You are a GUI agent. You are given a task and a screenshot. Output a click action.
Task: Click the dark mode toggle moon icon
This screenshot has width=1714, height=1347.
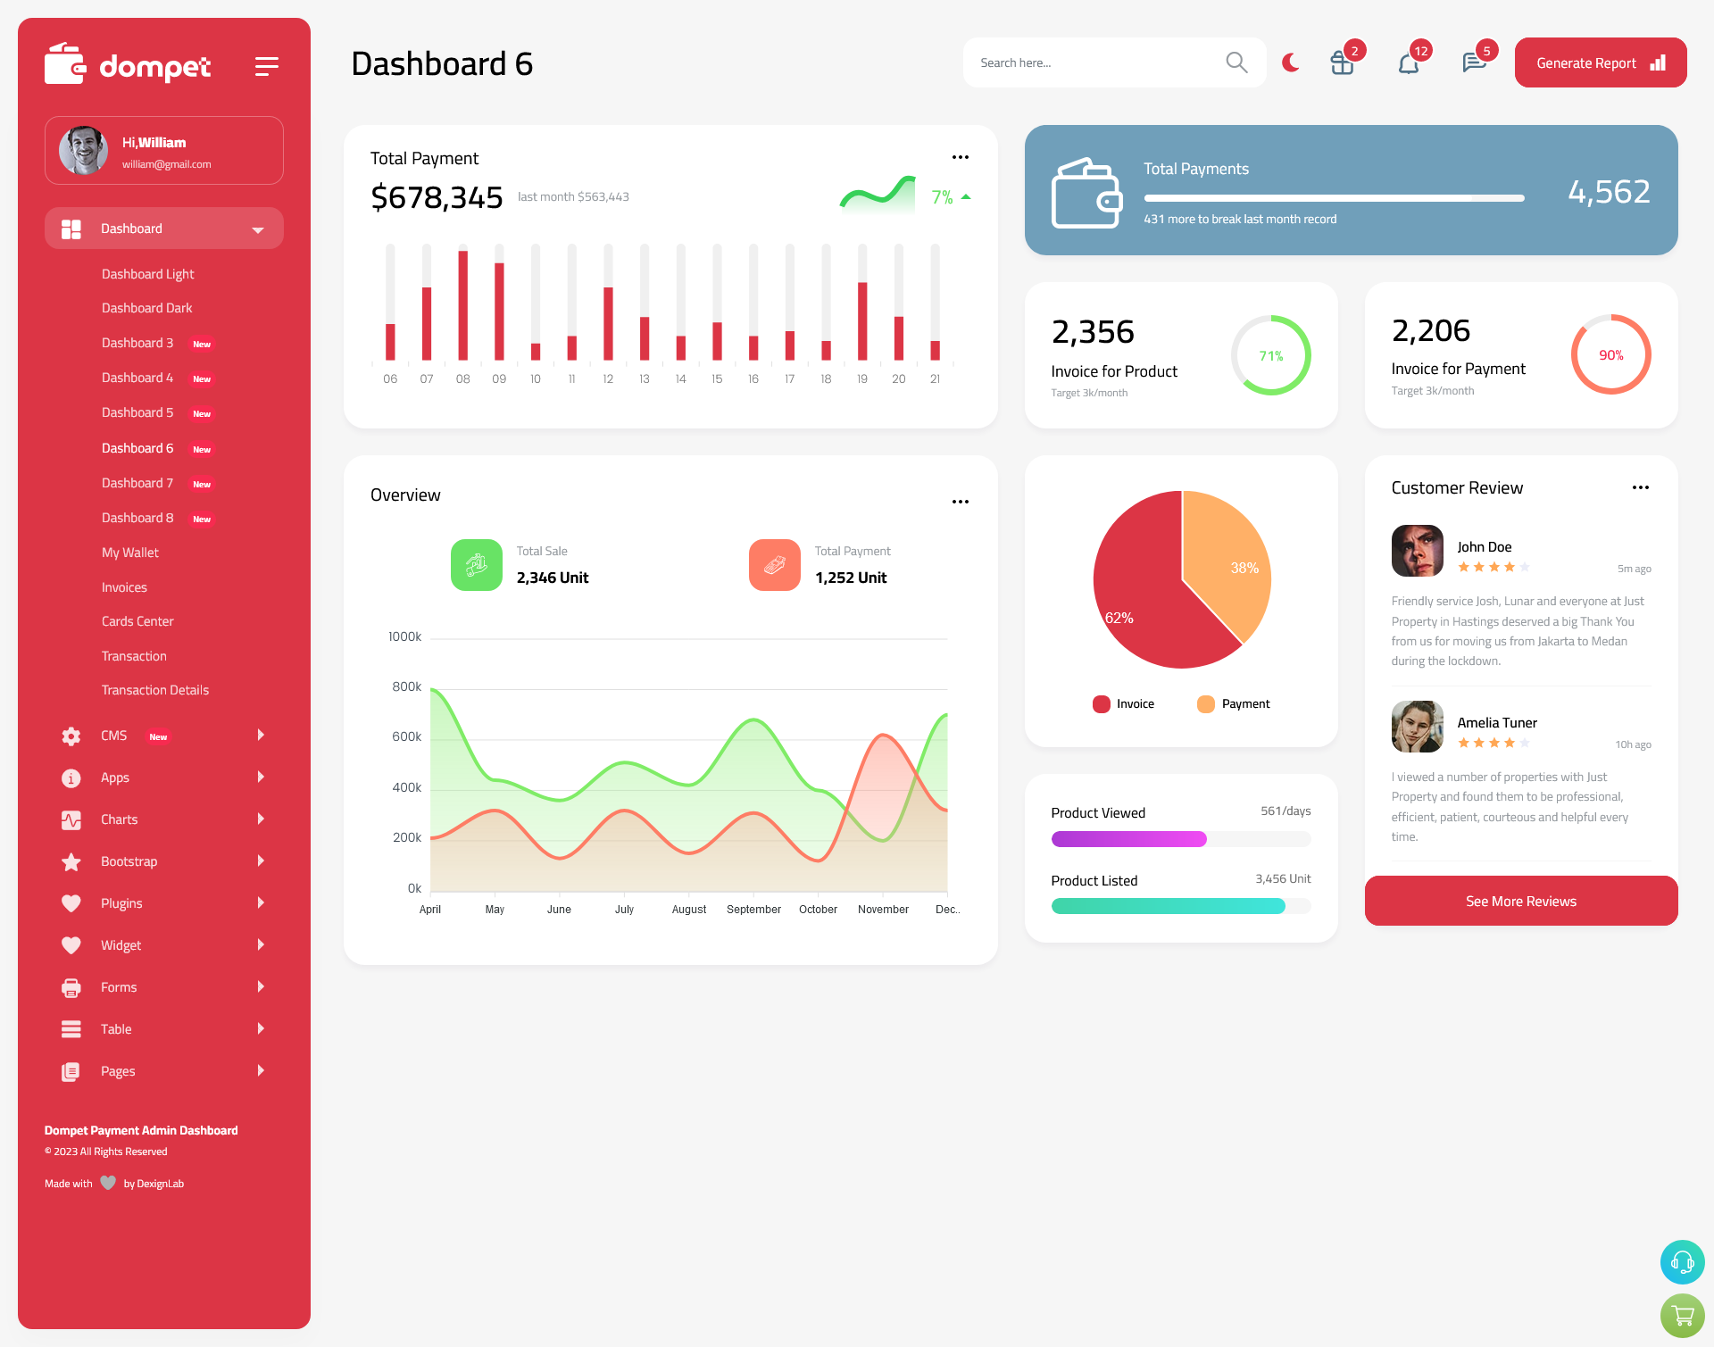click(x=1291, y=62)
